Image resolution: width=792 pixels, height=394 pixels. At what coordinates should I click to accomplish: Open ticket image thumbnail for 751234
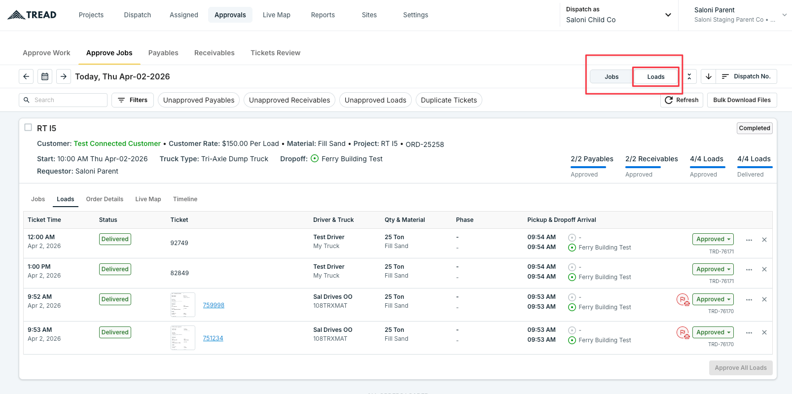click(x=183, y=338)
